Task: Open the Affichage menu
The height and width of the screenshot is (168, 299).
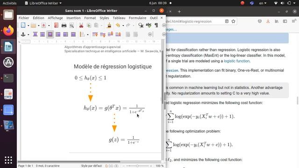Action: (55, 18)
